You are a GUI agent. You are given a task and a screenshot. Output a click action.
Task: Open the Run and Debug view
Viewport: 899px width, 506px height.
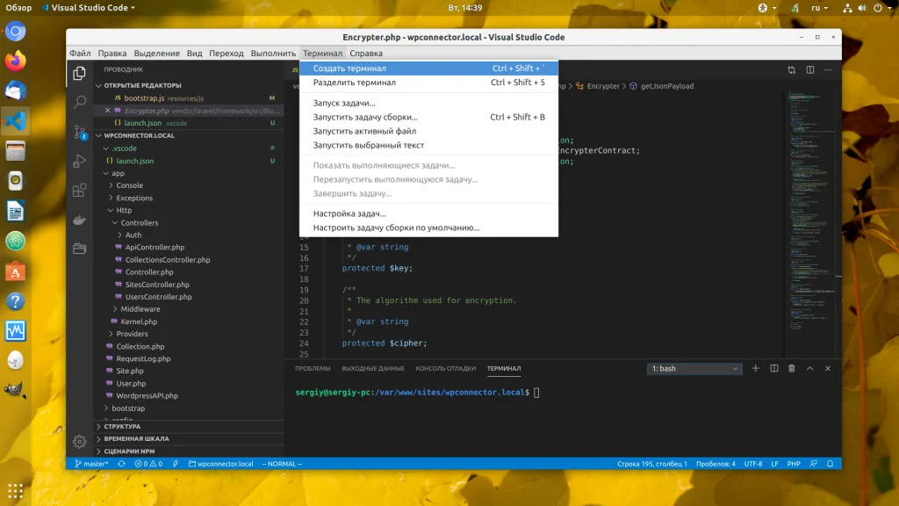(x=80, y=162)
